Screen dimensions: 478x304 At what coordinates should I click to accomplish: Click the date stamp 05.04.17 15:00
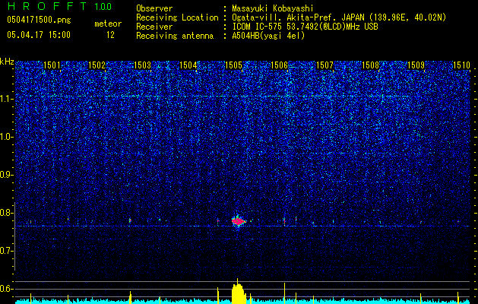(x=39, y=35)
